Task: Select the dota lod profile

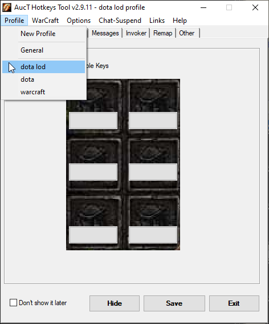Action: click(43, 67)
